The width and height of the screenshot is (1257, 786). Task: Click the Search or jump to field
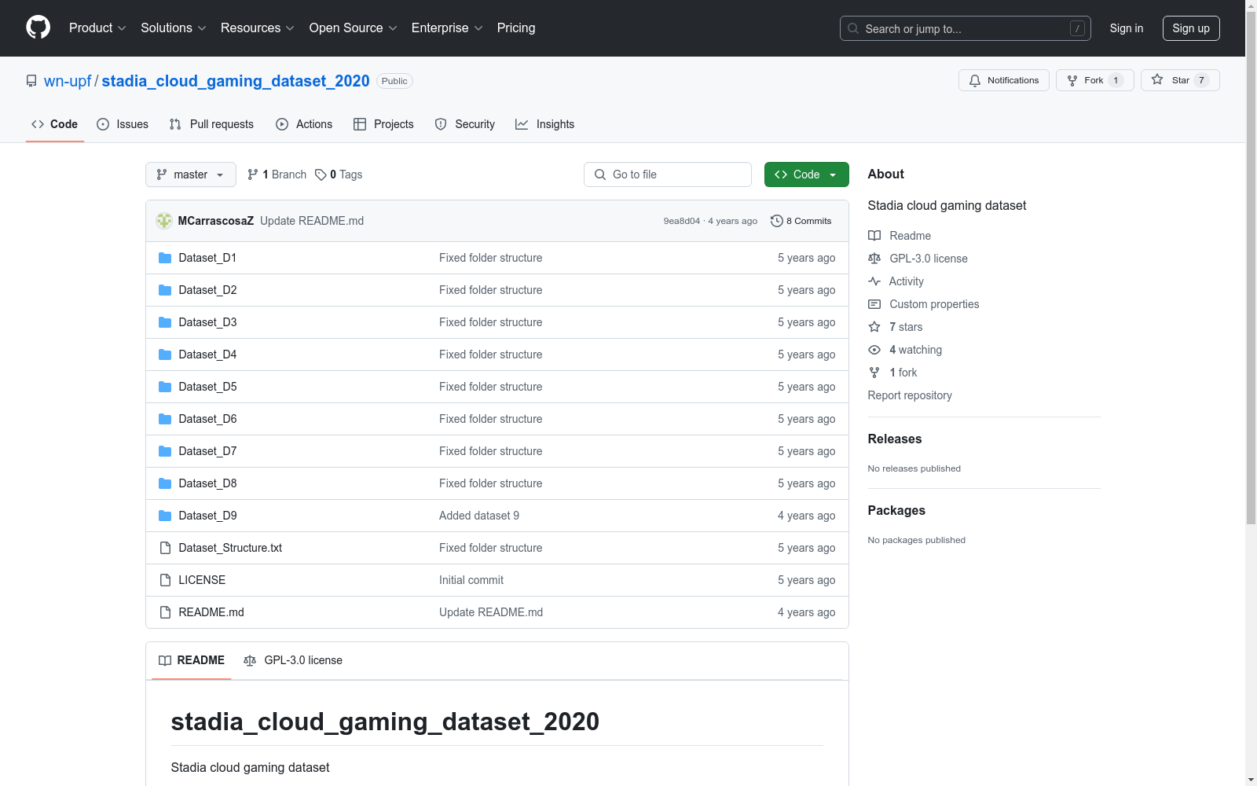click(x=966, y=28)
